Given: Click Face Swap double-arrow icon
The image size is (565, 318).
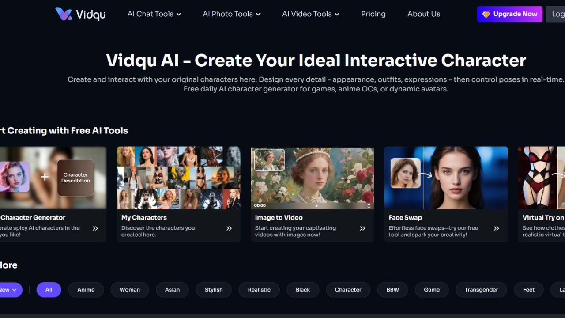Looking at the screenshot, I should tap(496, 228).
